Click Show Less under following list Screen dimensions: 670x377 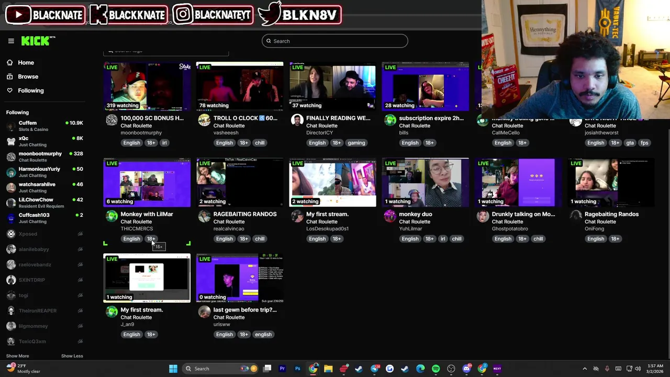72,356
